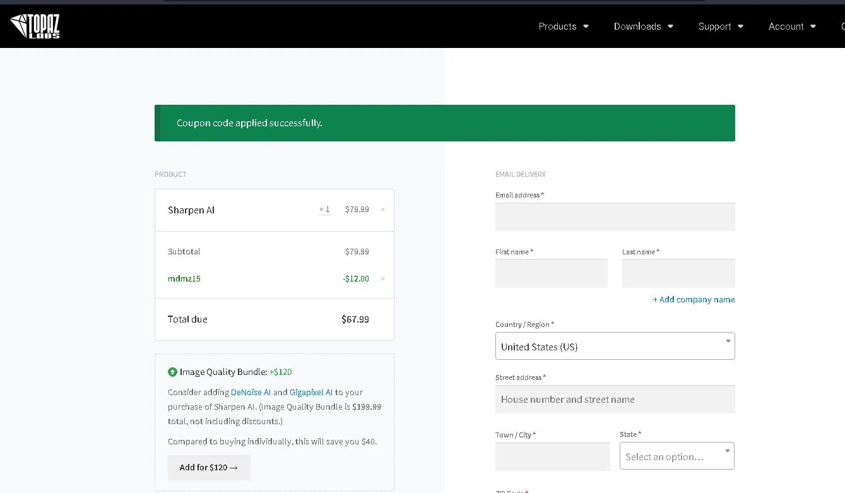Open the Products menu
The height and width of the screenshot is (493, 845).
click(564, 26)
